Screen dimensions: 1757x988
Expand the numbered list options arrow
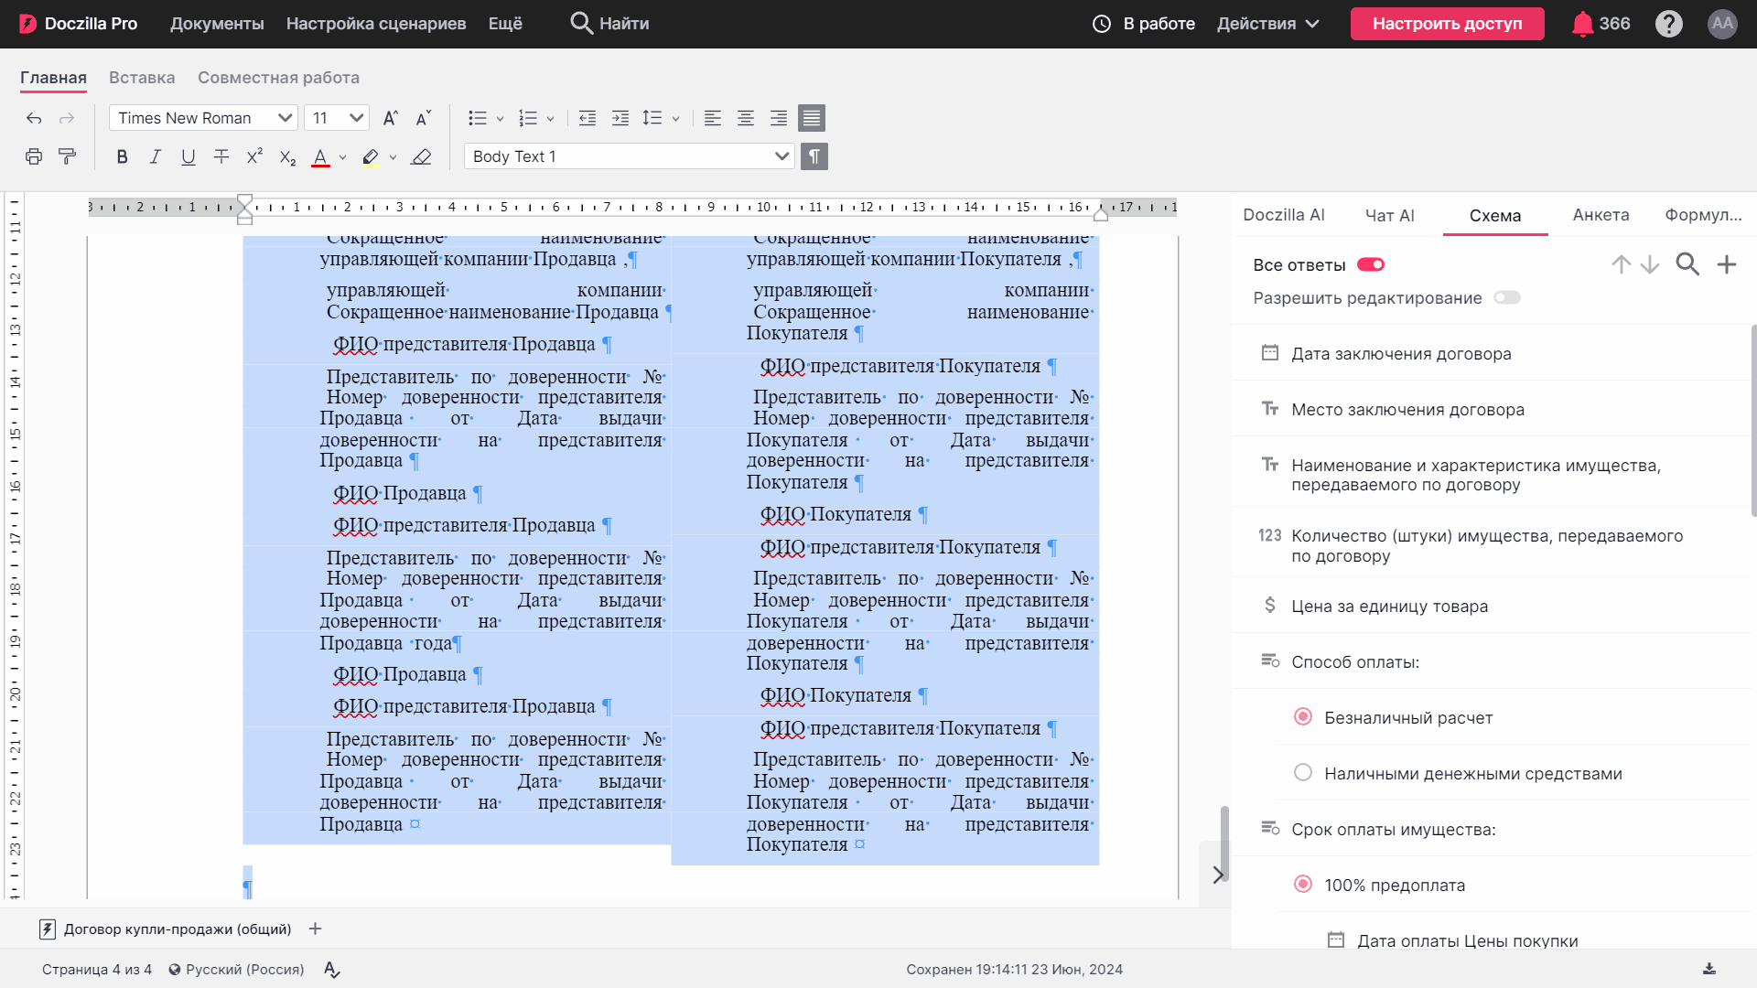point(550,119)
